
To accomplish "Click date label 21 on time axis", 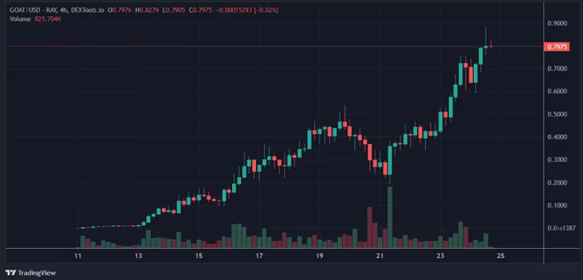I will click(379, 256).
